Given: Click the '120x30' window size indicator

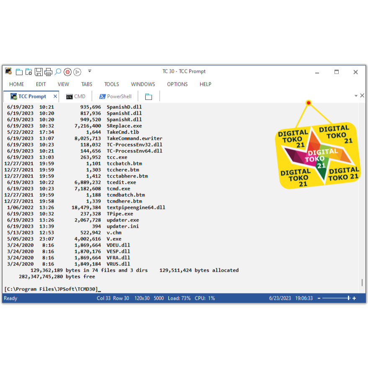Looking at the screenshot, I should (x=142, y=299).
